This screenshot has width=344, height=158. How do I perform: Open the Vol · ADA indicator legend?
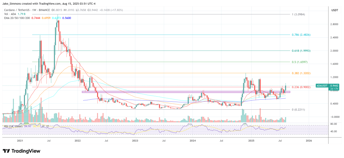tap(9, 14)
